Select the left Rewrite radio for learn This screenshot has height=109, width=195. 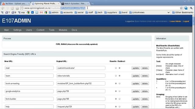point(116,76)
